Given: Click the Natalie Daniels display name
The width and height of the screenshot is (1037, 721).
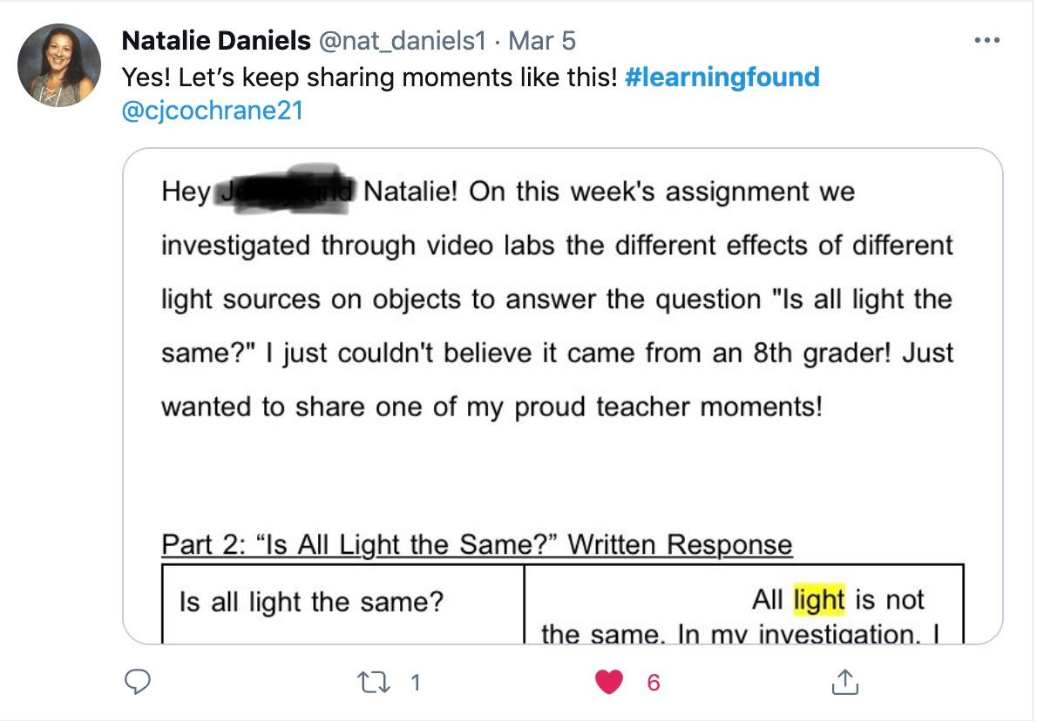Looking at the screenshot, I should tap(215, 41).
